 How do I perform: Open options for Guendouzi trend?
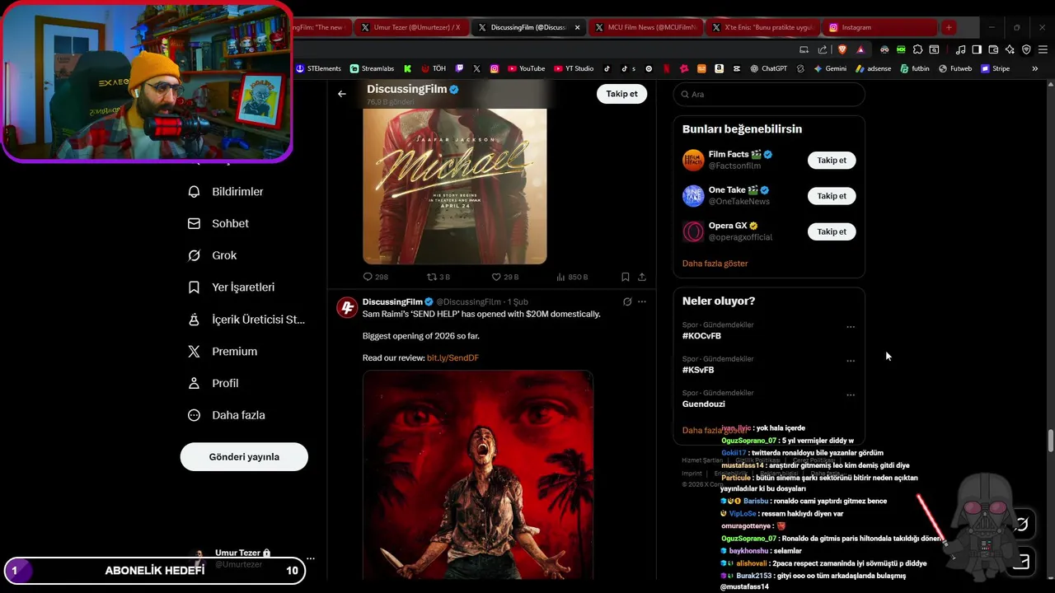[x=851, y=395]
